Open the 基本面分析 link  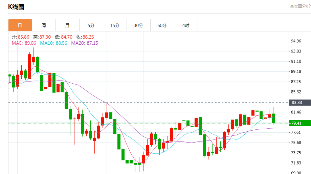tap(300, 6)
